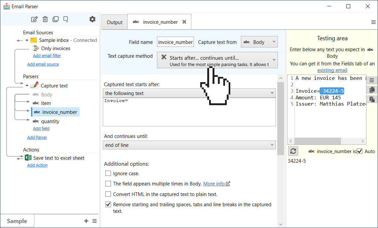Open the 'end of line' dropdown
This screenshot has width=378, height=228.
189,145
